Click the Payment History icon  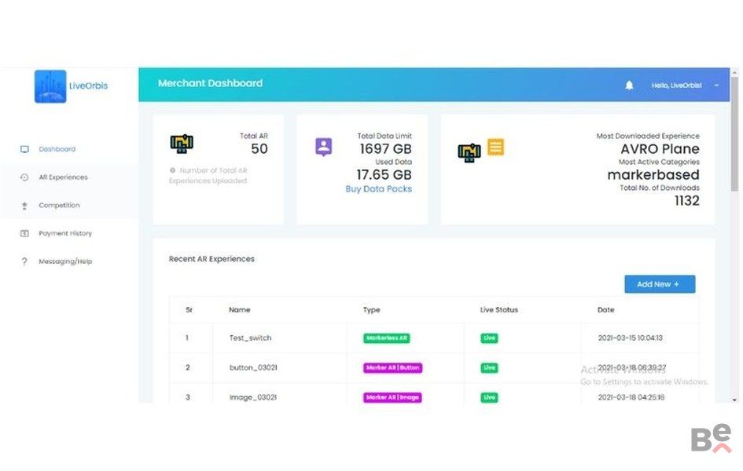24,233
